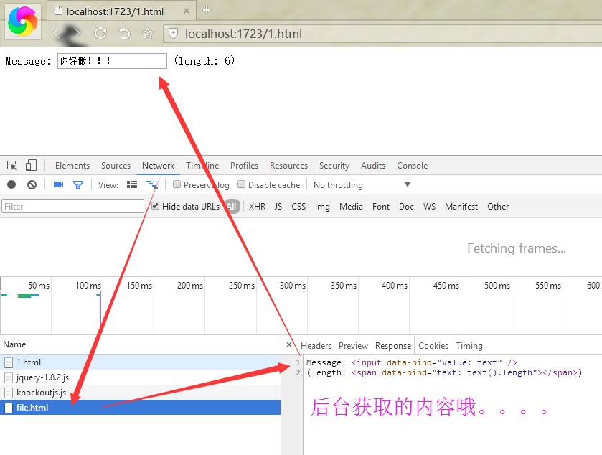Screen dimensions: 602x455
Task: Click the shield icon in address bar
Action: click(x=173, y=34)
